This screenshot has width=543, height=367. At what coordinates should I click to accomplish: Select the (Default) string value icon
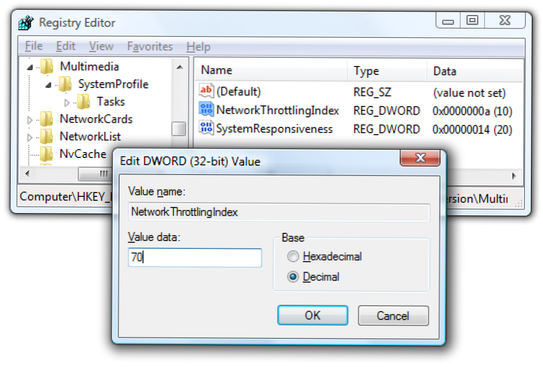click(207, 91)
